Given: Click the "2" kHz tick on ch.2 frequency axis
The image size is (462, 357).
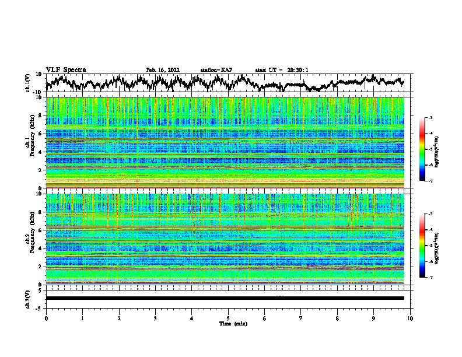Looking at the screenshot, I should click(x=41, y=267).
